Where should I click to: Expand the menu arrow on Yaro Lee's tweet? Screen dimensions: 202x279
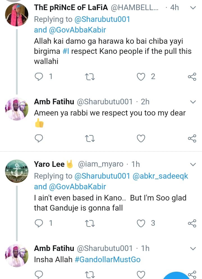[x=193, y=164]
